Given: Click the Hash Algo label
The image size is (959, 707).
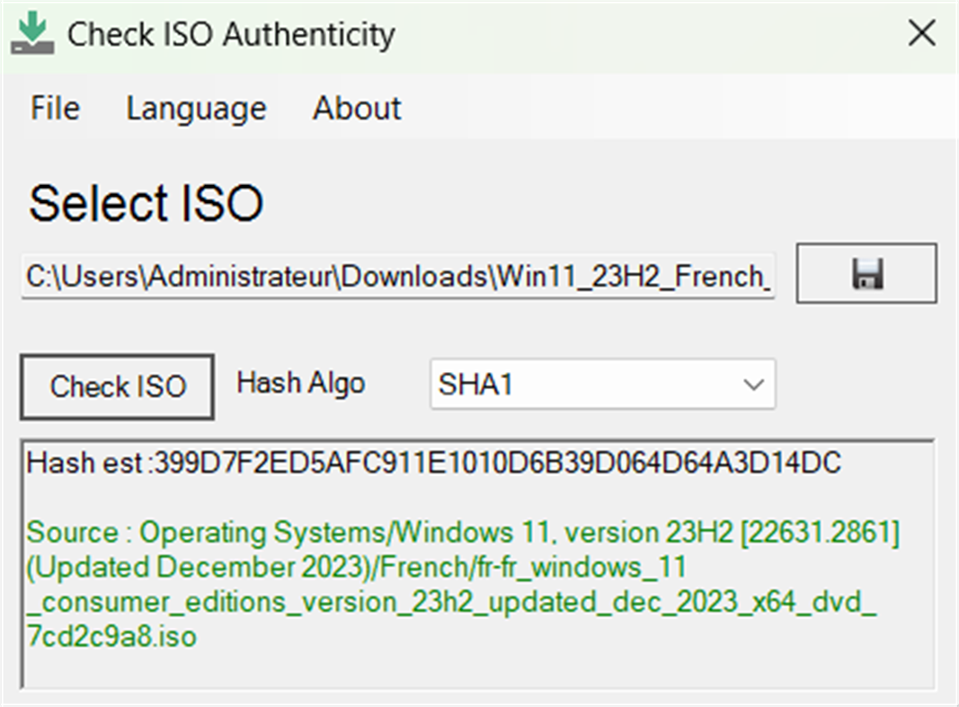Looking at the screenshot, I should 301,384.
